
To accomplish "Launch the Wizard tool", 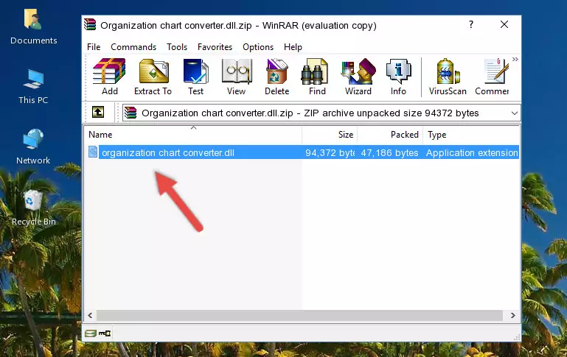I will pos(358,77).
